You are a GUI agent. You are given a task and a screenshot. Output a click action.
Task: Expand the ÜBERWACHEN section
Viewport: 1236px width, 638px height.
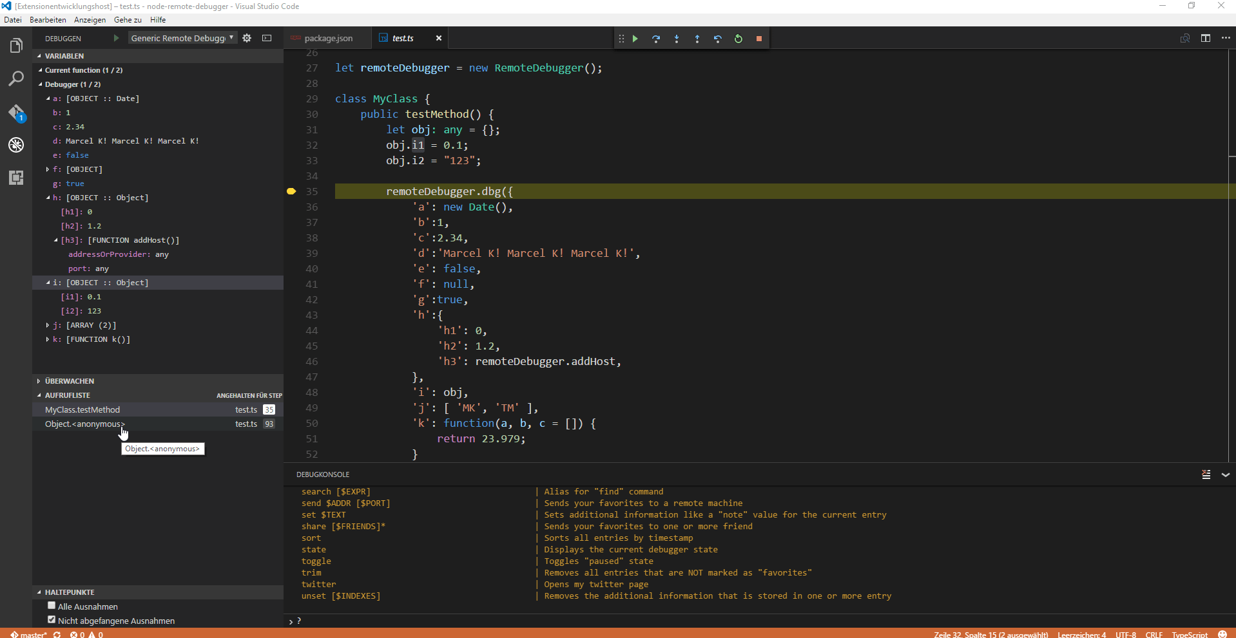[69, 380]
